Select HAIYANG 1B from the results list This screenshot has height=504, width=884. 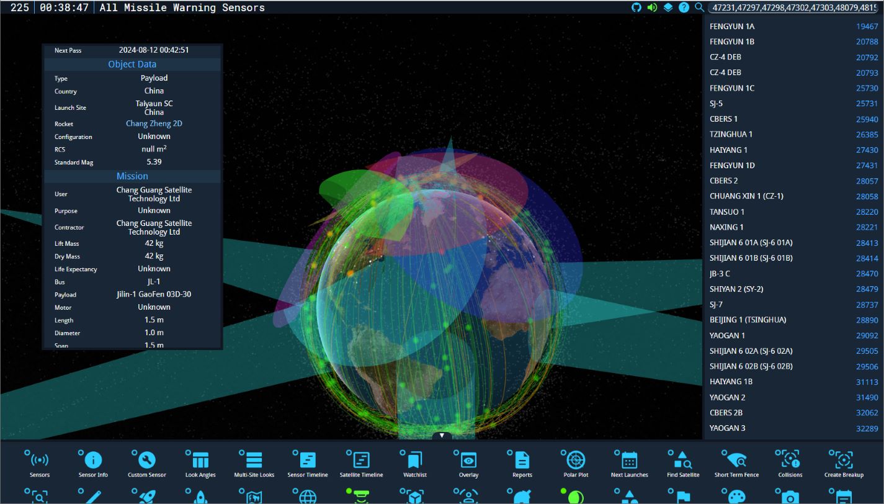tap(731, 382)
